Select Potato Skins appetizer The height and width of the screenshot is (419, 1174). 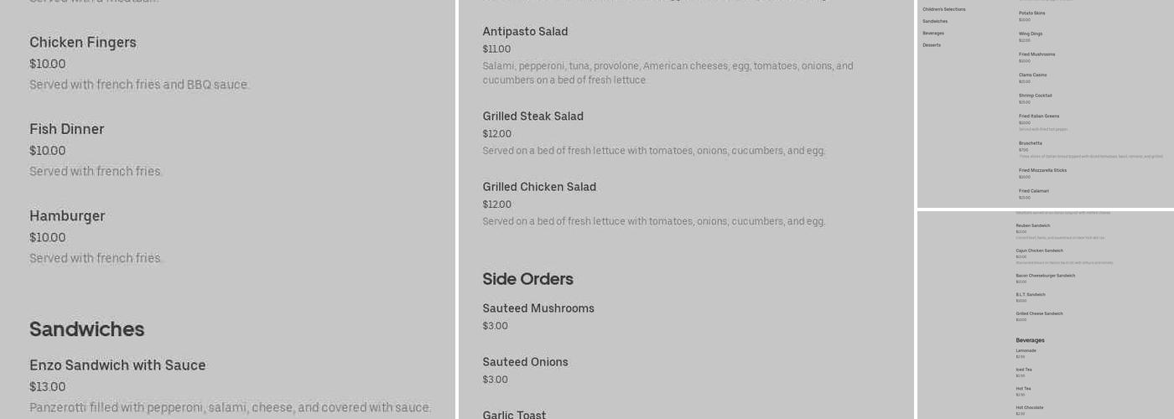tap(1031, 13)
